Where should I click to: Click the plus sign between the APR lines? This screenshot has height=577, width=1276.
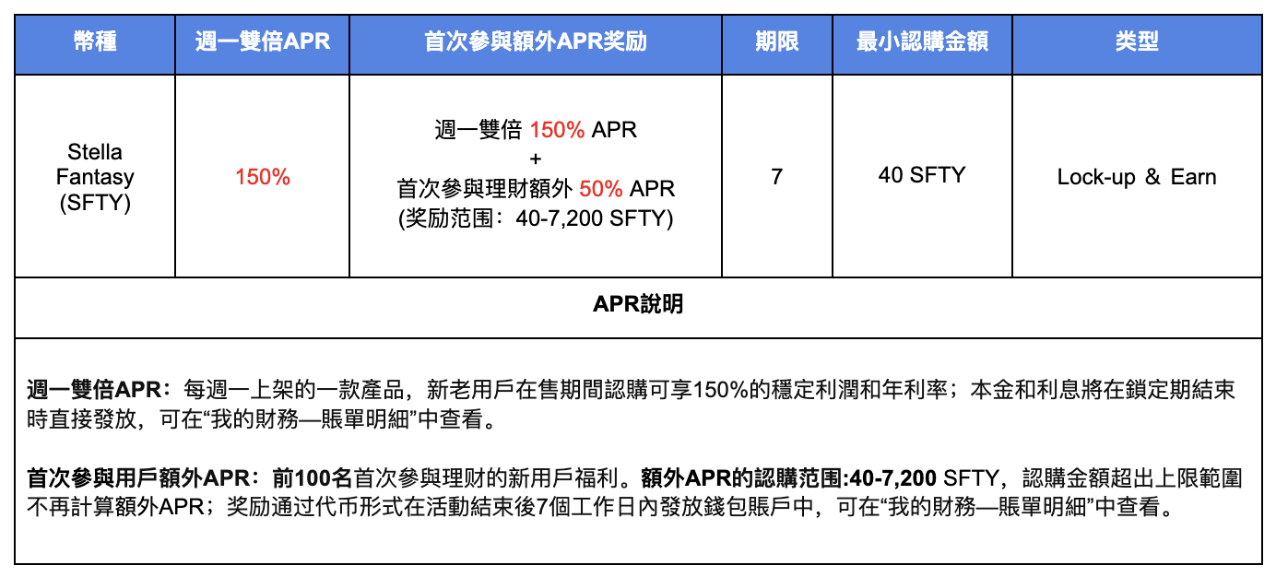coord(536,158)
